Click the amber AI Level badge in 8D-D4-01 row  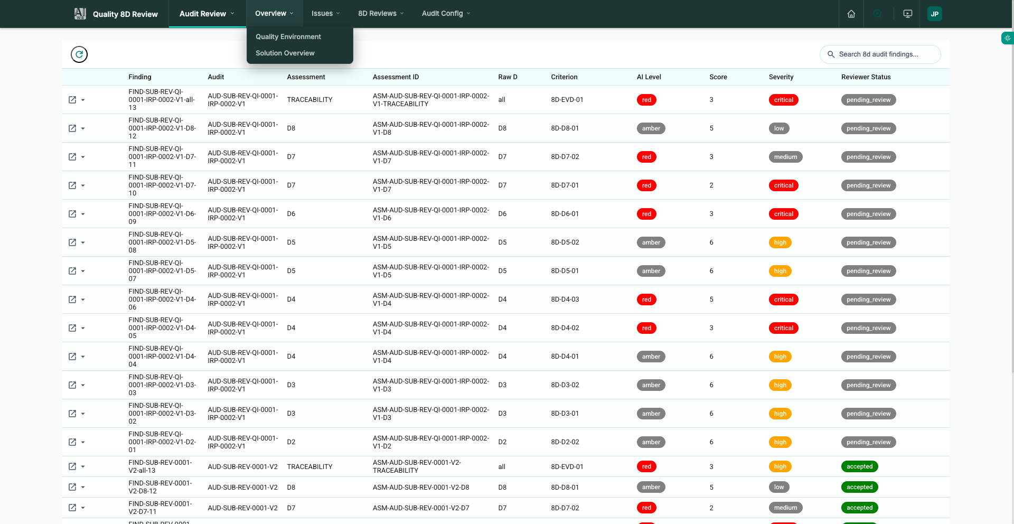651,357
